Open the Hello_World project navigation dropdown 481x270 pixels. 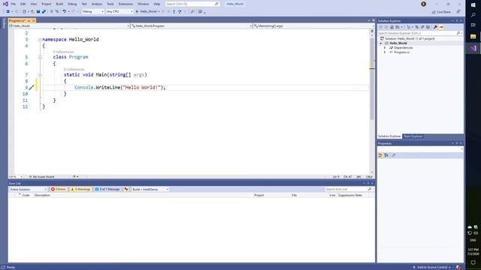69,26
